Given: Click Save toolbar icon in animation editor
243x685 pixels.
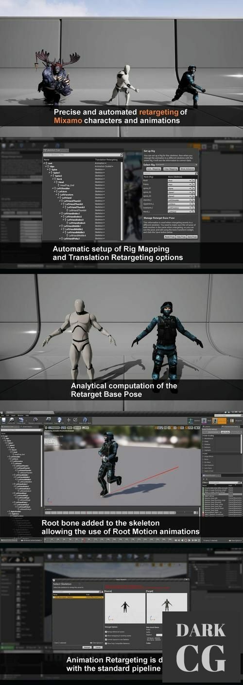Looking at the screenshot, I should (4, 420).
